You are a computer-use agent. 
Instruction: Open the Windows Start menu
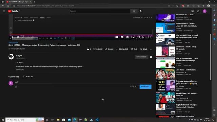(3, 120)
